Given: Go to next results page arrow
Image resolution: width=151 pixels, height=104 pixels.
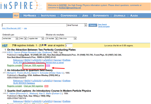Looking at the screenshot, I should [x=43, y=45].
